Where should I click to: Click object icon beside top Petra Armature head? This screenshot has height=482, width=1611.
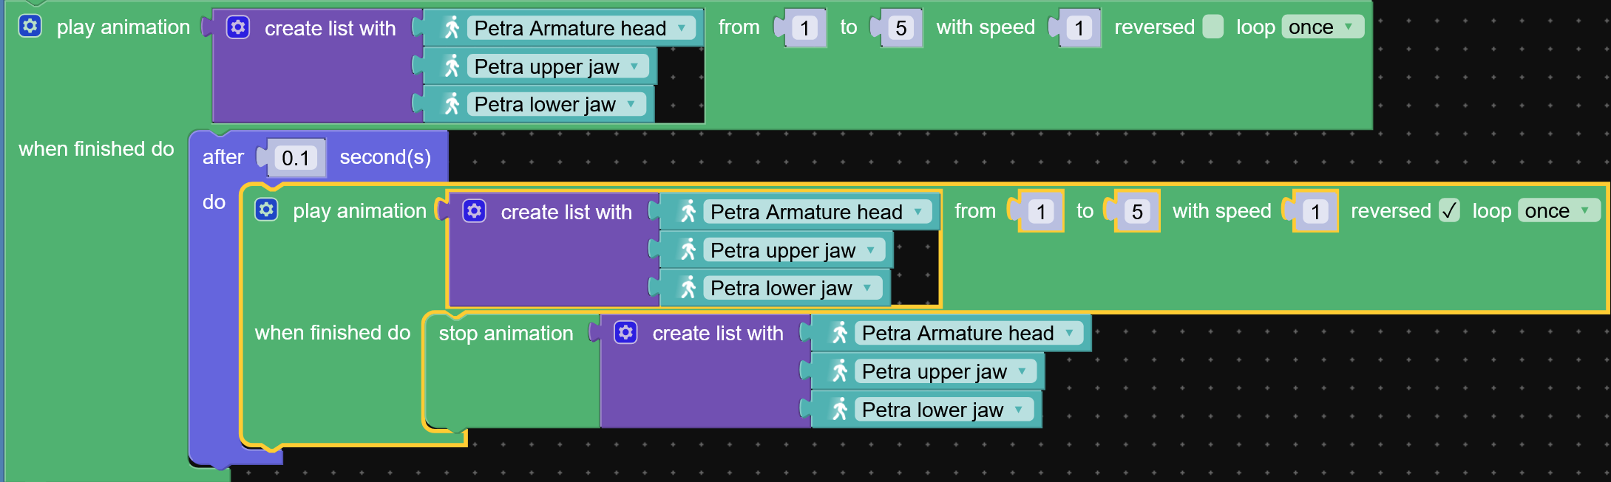click(x=452, y=28)
